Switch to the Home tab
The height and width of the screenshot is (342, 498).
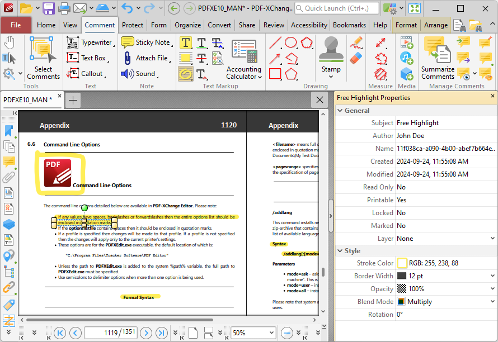click(46, 25)
